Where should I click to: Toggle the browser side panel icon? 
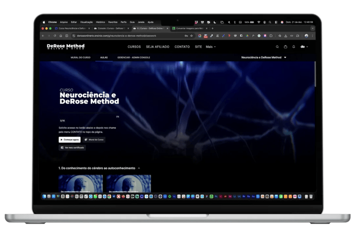click(67, 36)
